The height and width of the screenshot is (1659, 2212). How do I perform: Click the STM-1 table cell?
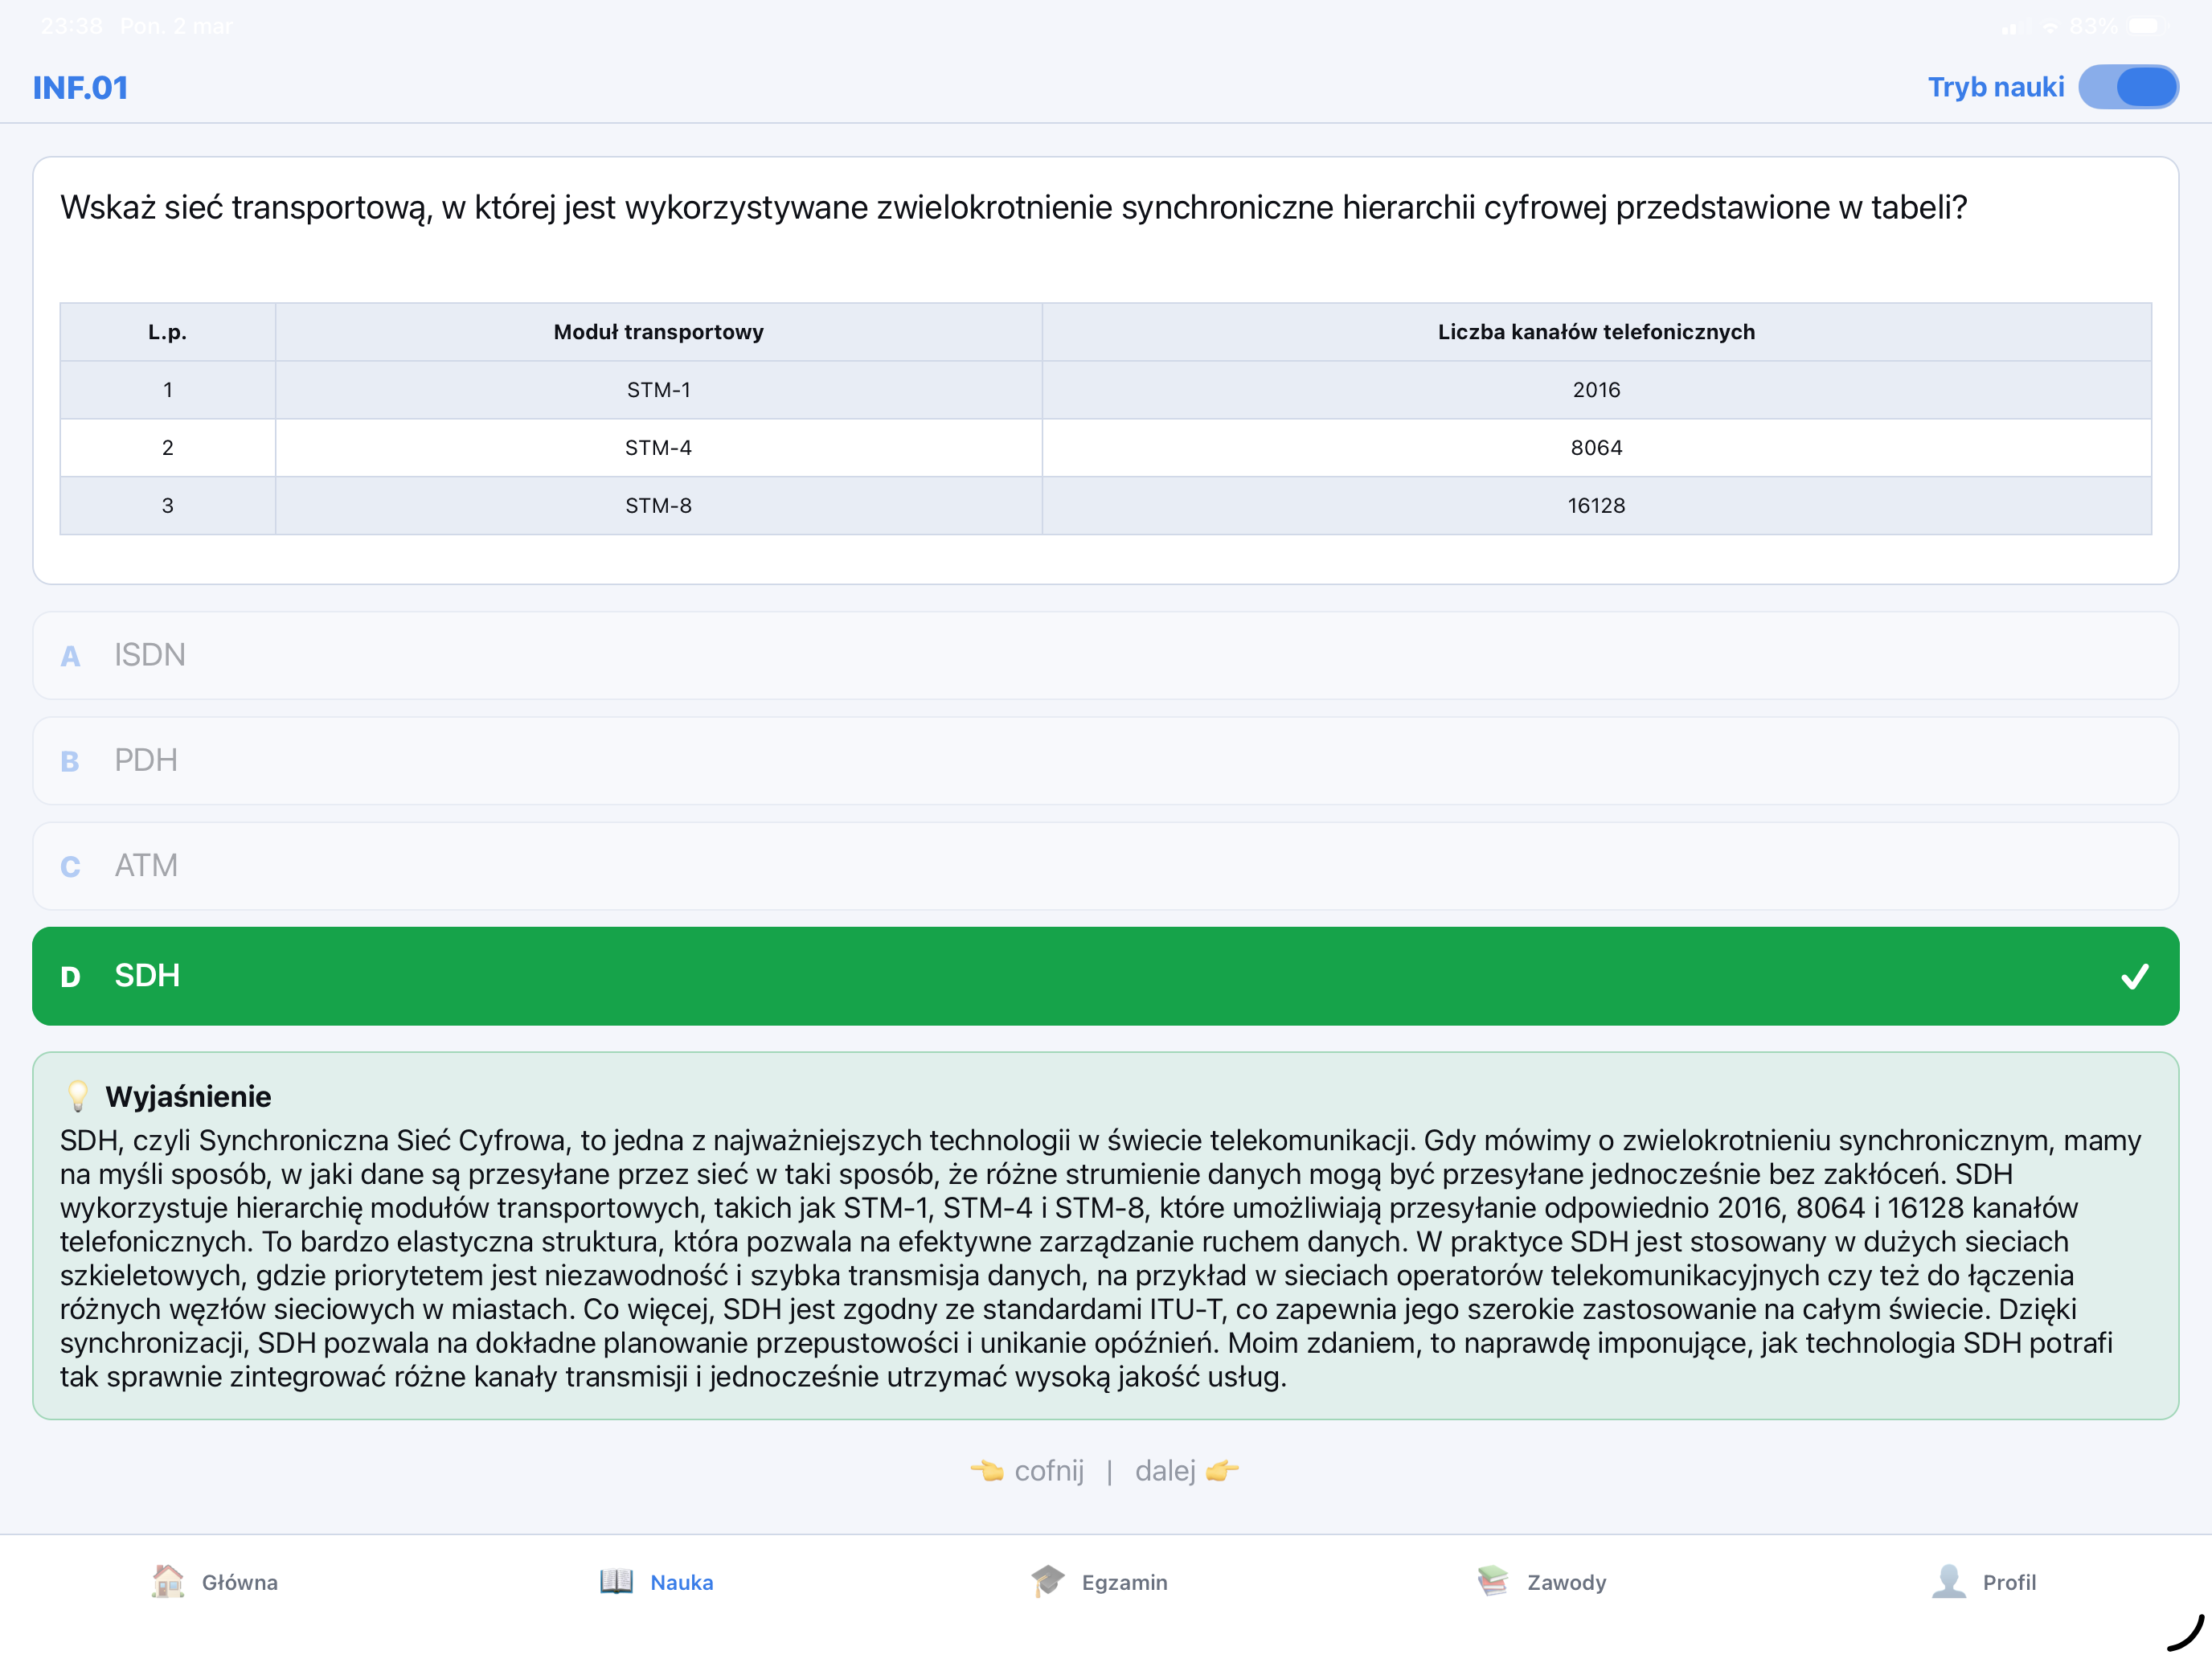658,390
